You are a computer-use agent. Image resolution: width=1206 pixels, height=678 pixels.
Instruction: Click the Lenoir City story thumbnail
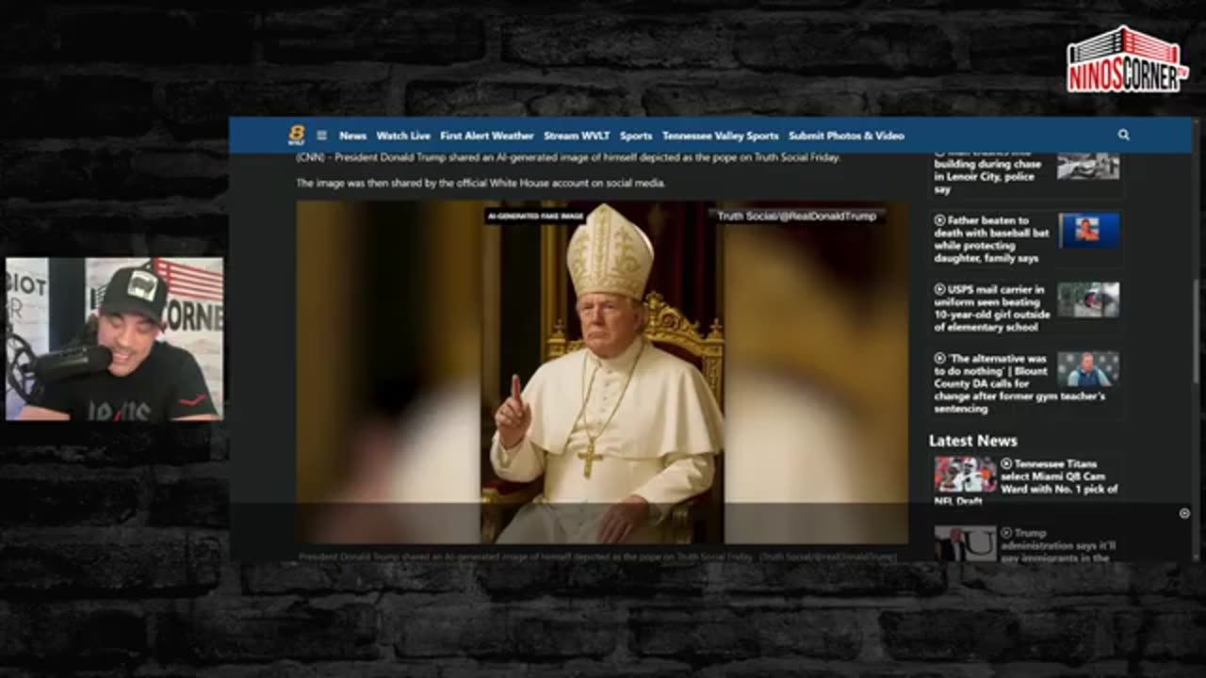click(1088, 166)
